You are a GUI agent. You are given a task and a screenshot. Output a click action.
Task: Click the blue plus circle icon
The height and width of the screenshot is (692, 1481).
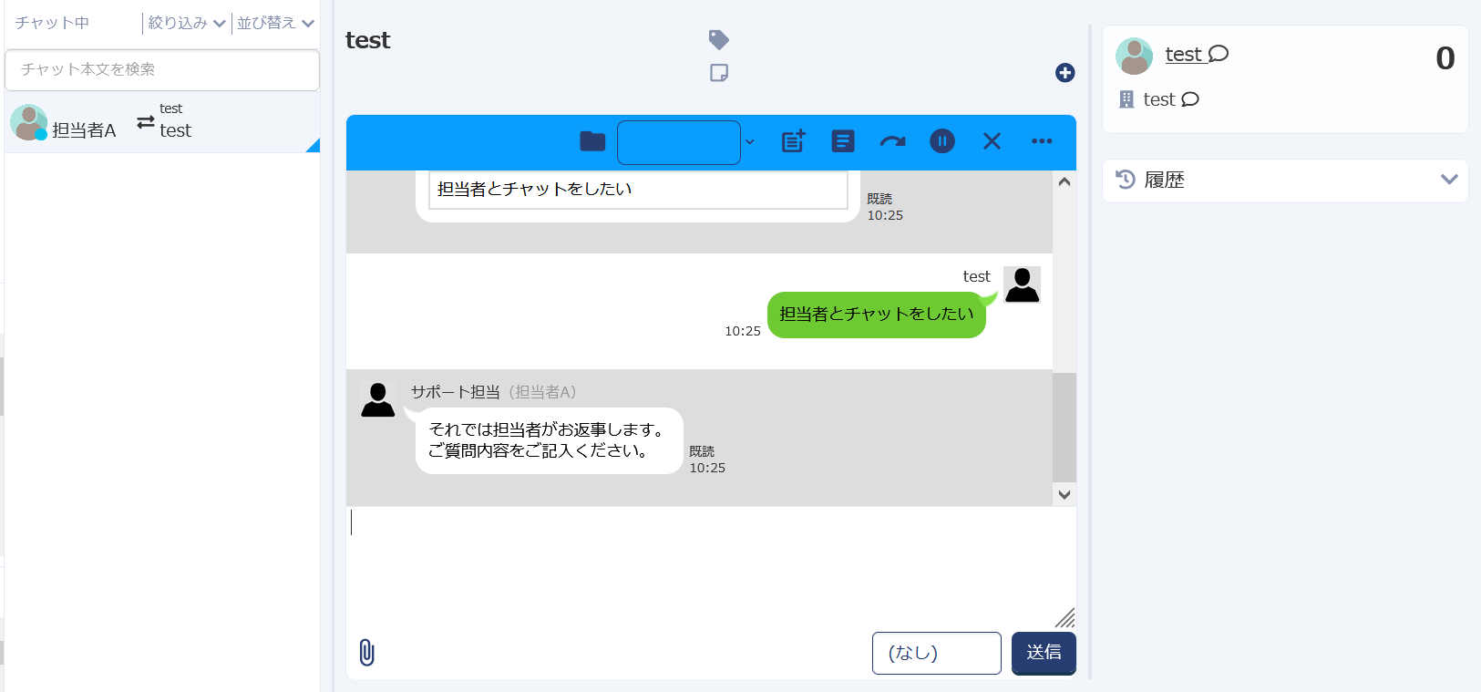1064,73
